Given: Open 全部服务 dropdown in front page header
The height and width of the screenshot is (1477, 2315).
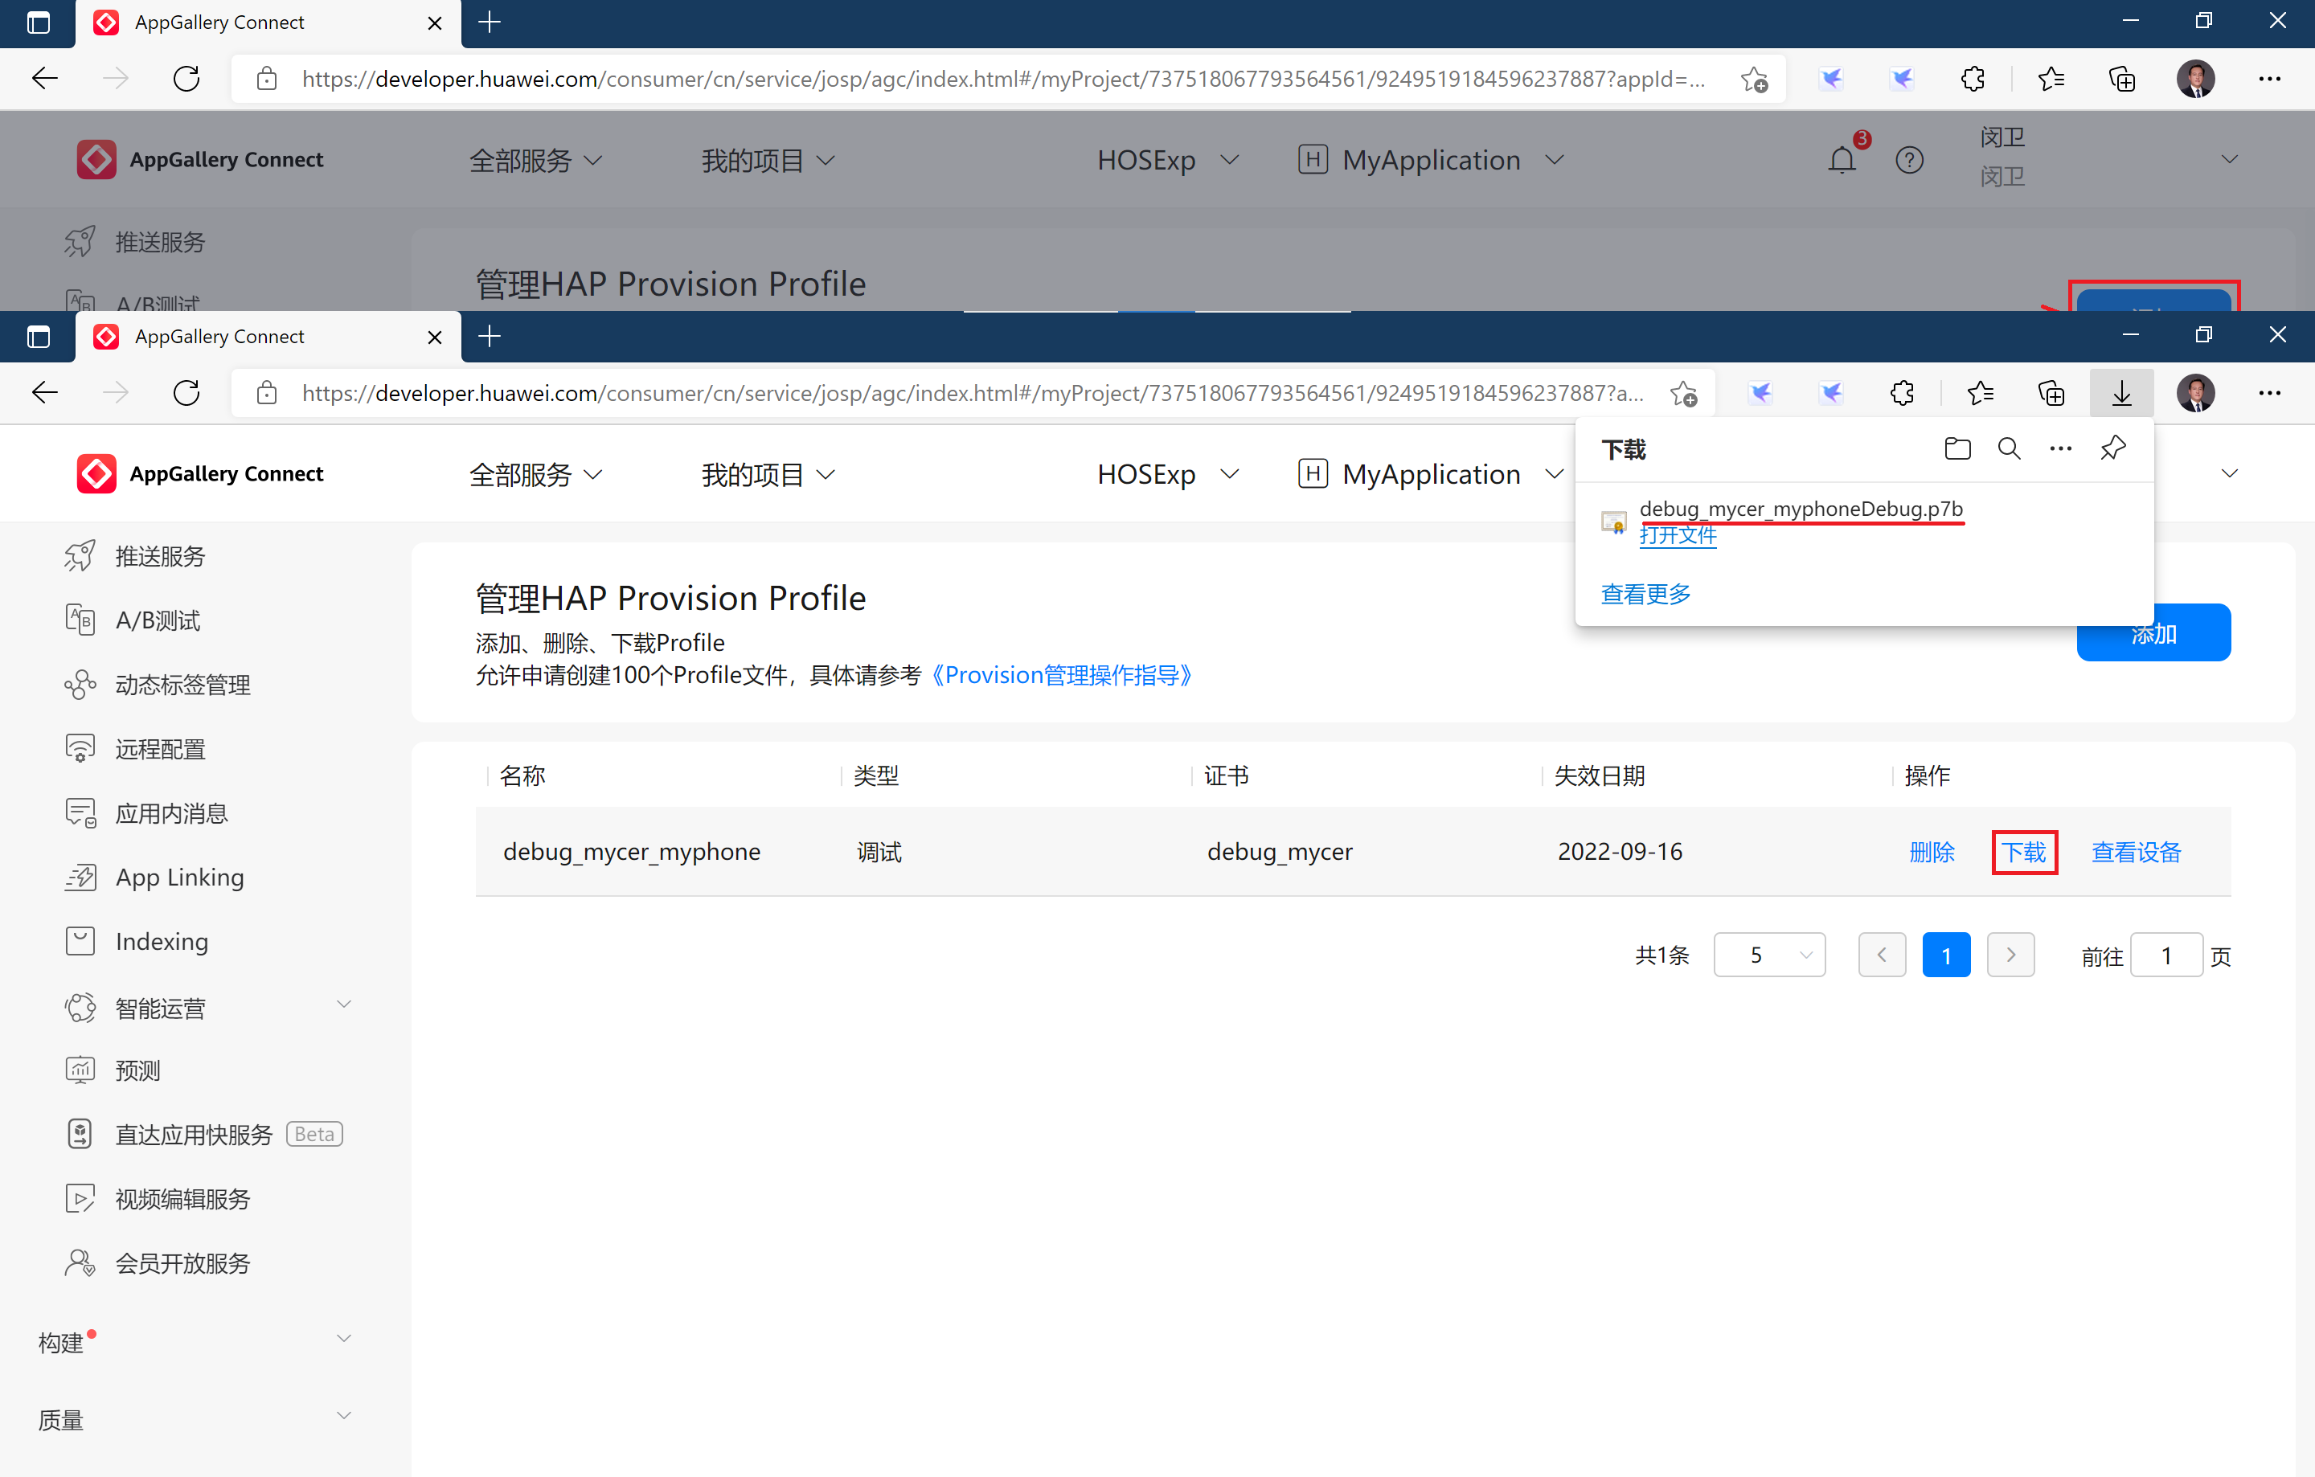Looking at the screenshot, I should [x=535, y=474].
